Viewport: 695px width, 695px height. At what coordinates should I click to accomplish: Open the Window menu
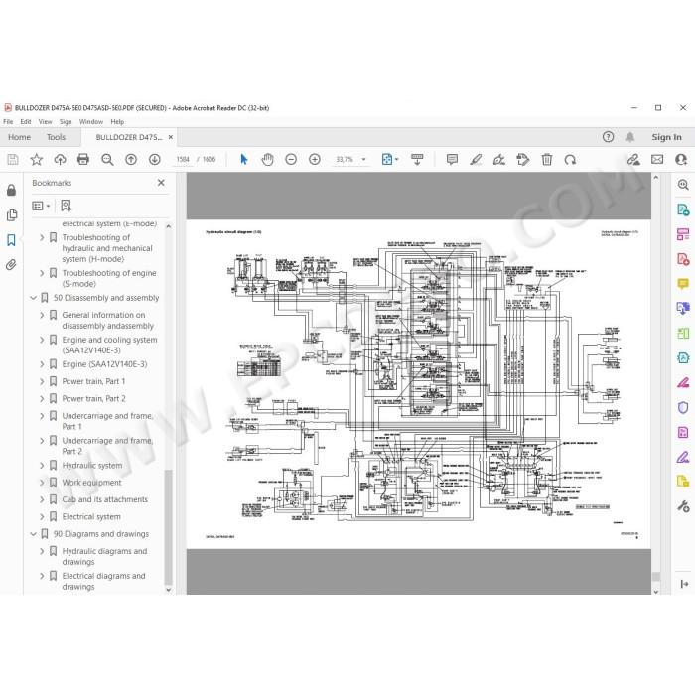[91, 121]
